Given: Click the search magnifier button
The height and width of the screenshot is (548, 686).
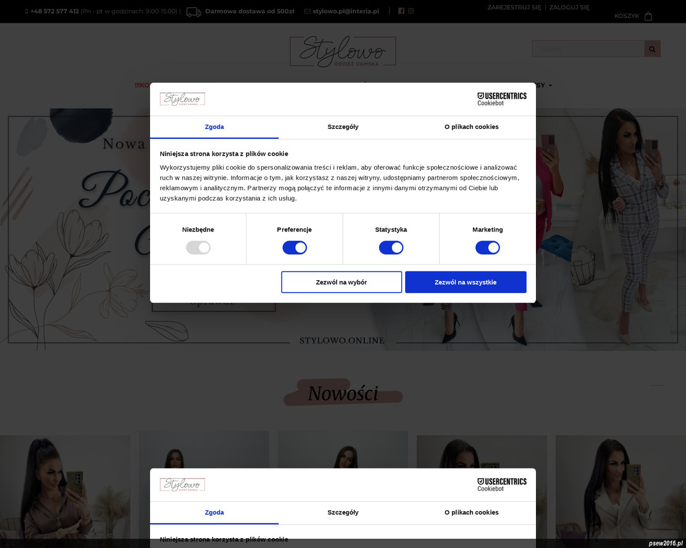Looking at the screenshot, I should 652,49.
